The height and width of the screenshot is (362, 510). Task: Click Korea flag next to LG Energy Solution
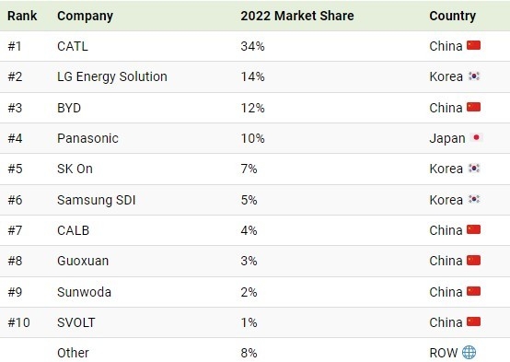tap(474, 76)
